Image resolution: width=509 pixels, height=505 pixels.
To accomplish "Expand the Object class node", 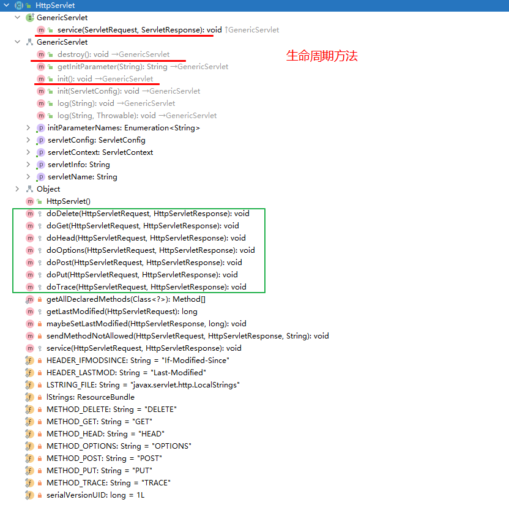I will point(18,189).
